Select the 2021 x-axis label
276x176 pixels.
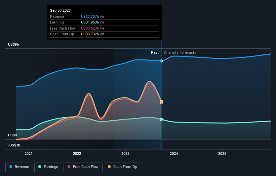[29, 153]
